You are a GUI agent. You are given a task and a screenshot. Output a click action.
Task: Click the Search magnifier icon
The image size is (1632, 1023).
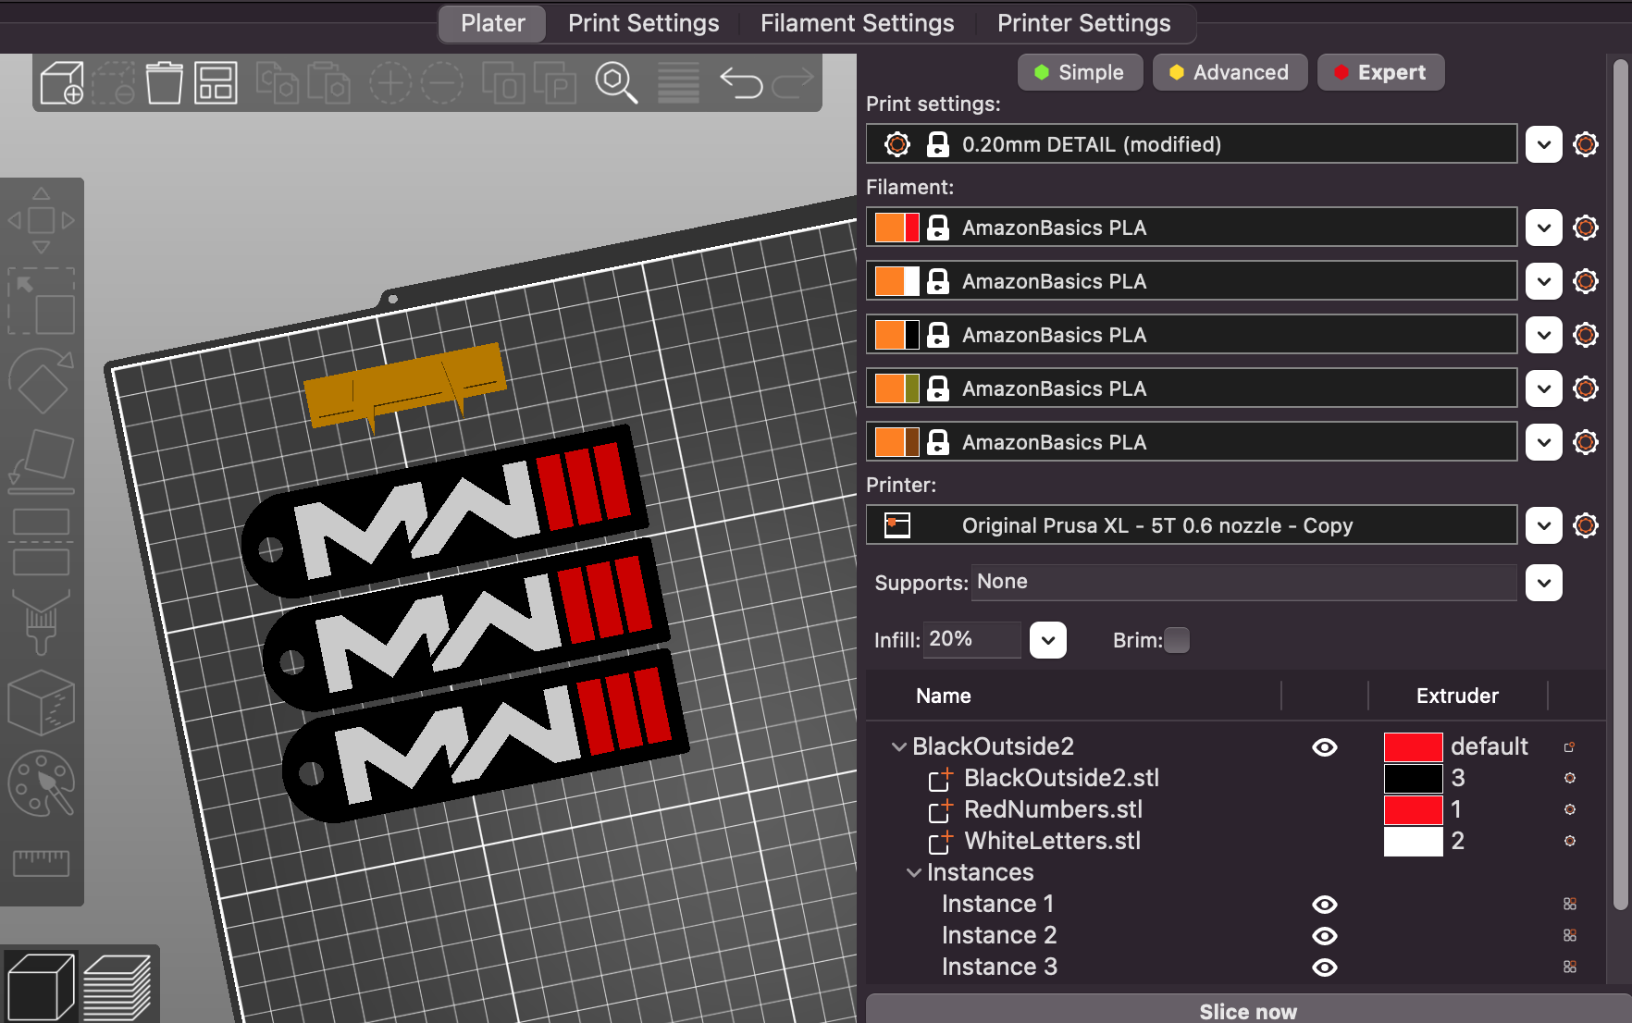coord(616,83)
